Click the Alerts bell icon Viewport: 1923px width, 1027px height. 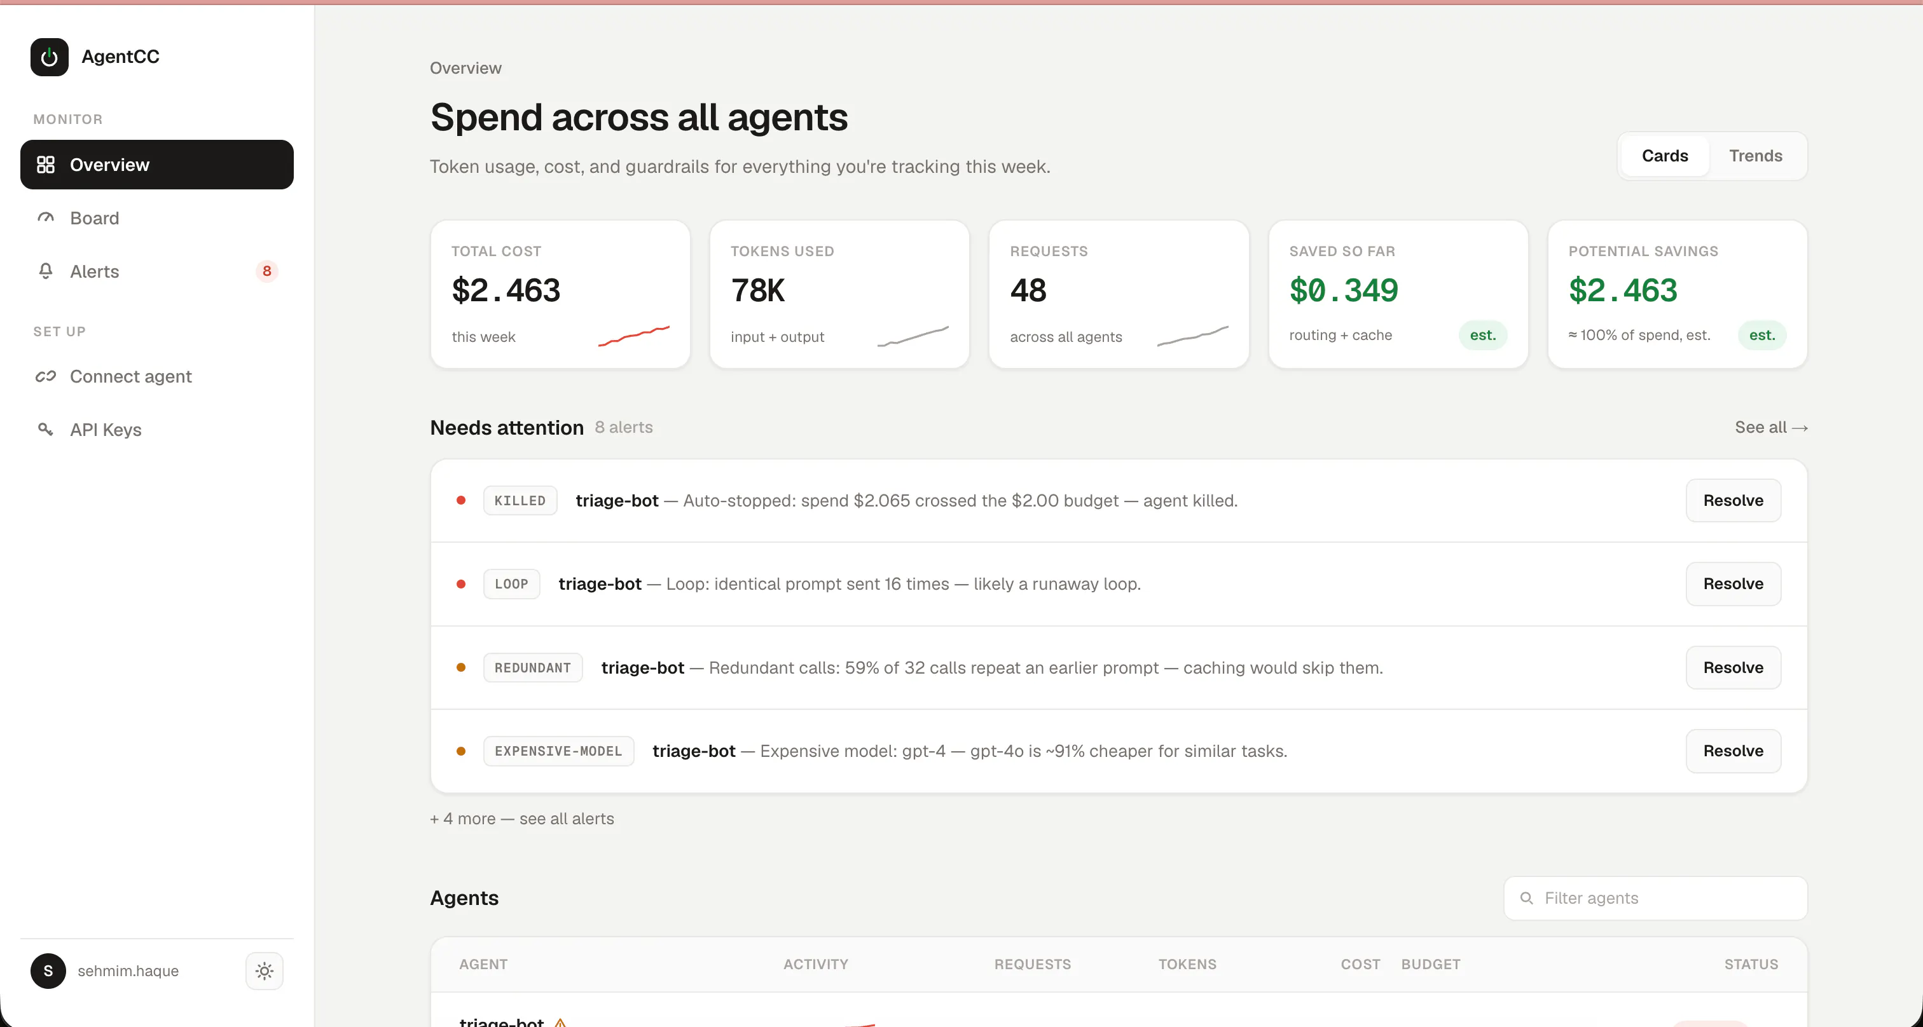[x=46, y=271]
